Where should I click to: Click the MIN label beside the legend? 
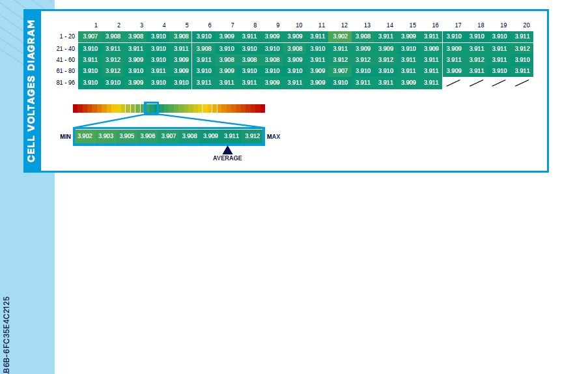click(65, 137)
